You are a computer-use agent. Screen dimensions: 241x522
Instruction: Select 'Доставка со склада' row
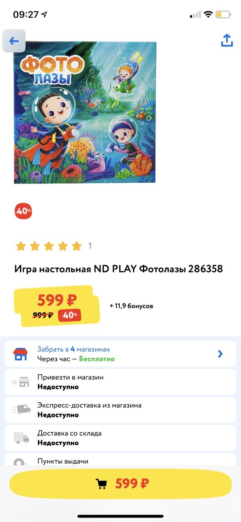(120, 438)
